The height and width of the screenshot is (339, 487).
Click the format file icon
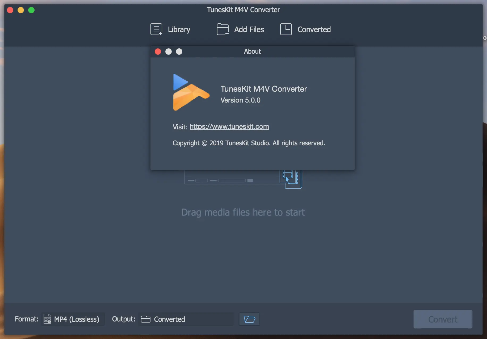point(47,319)
